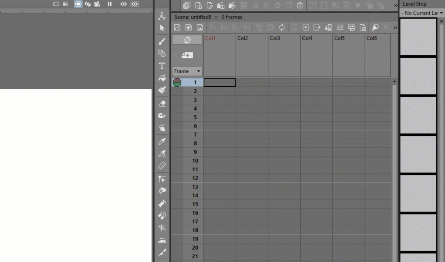Toggle camera view mode in the viewer
The height and width of the screenshot is (262, 445).
click(78, 4)
